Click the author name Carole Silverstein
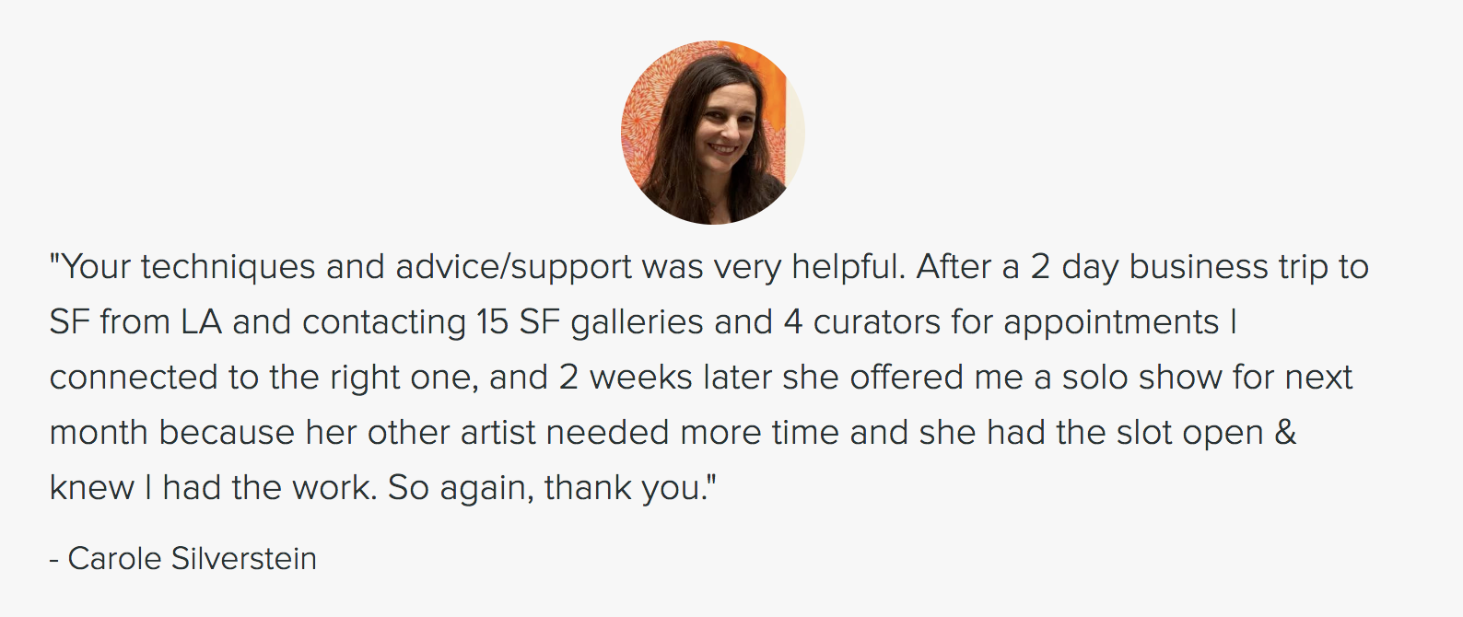1463x617 pixels. [x=192, y=559]
